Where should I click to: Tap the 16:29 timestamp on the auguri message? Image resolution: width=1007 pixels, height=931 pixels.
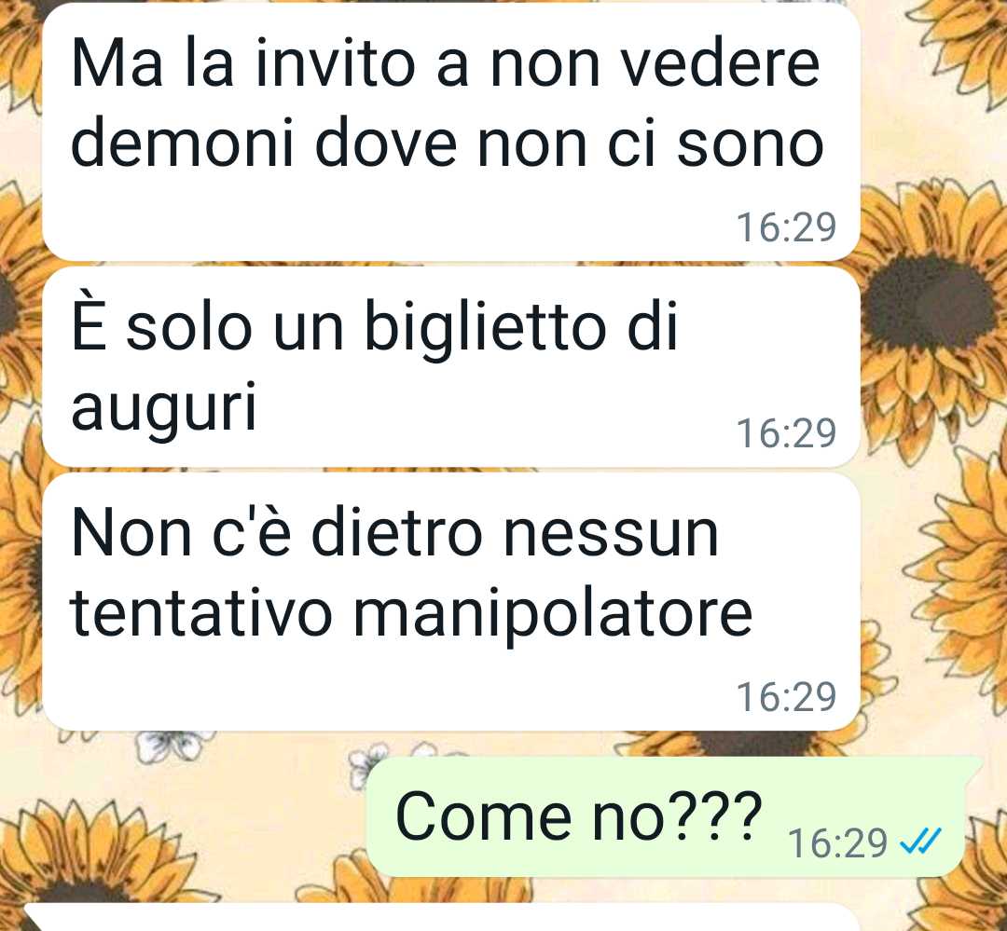pyautogui.click(x=785, y=432)
